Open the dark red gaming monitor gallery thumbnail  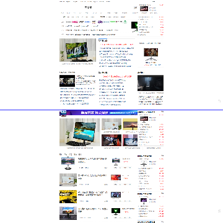111,141
